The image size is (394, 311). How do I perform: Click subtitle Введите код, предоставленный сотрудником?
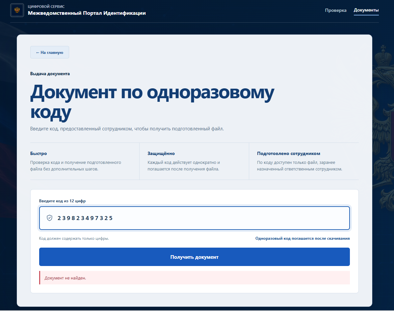pyautogui.click(x=127, y=128)
